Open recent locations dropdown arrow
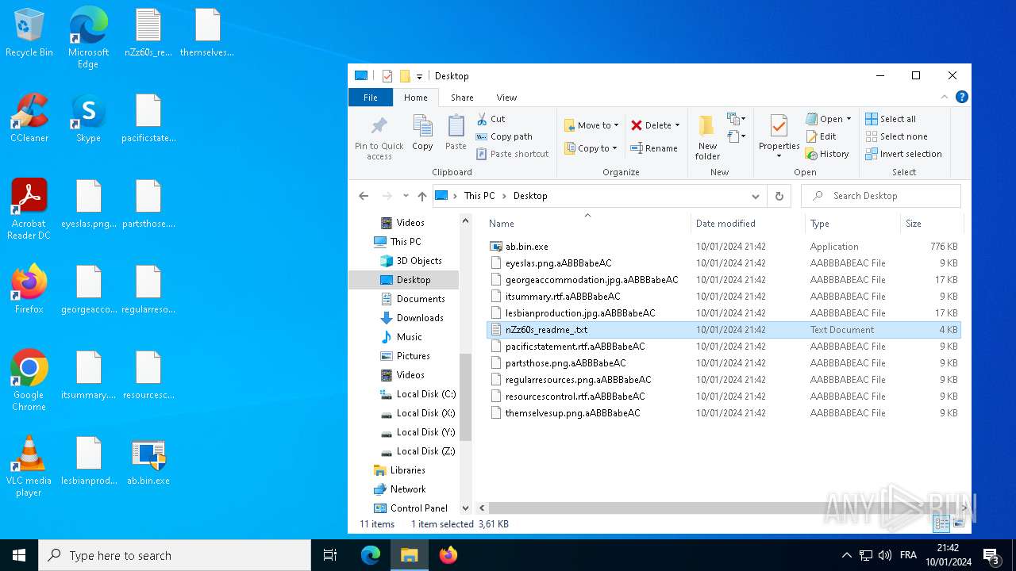Viewport: 1016px width, 571px height. click(x=406, y=196)
